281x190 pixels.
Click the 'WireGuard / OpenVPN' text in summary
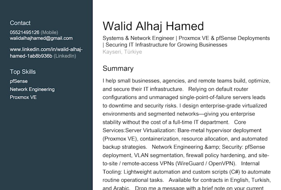(206, 164)
